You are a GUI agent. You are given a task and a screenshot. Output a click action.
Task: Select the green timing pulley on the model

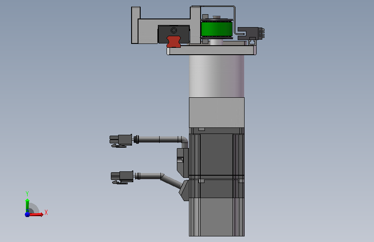[217, 29]
